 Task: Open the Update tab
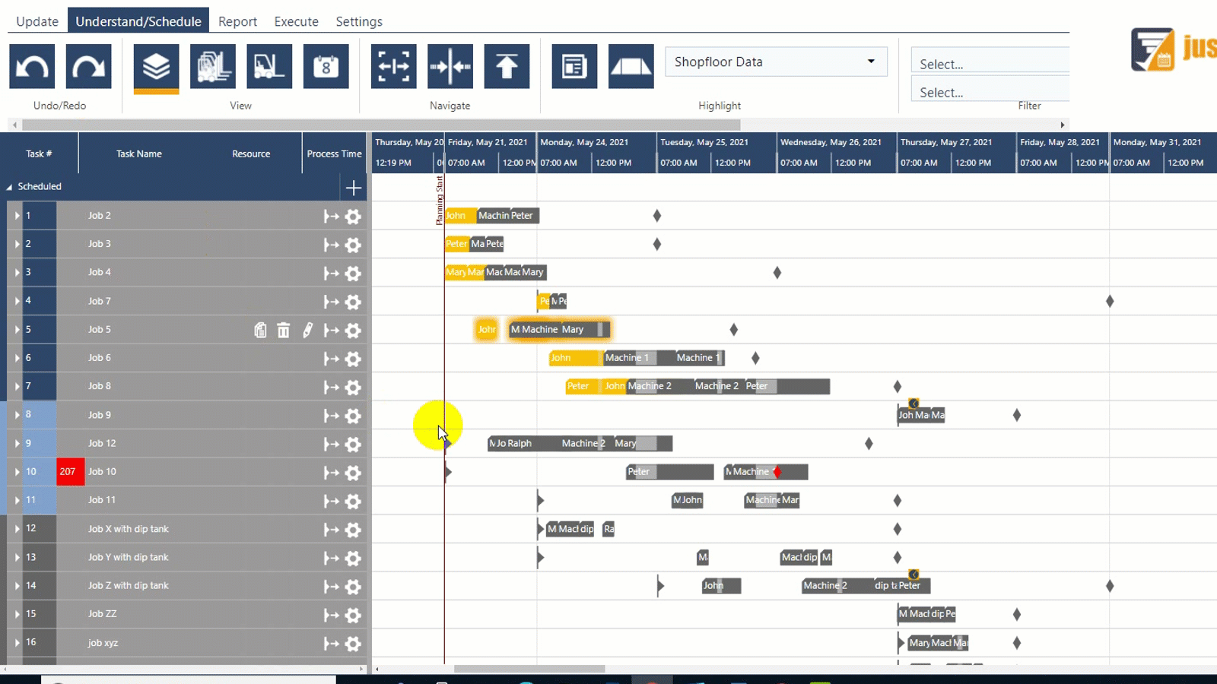point(37,21)
